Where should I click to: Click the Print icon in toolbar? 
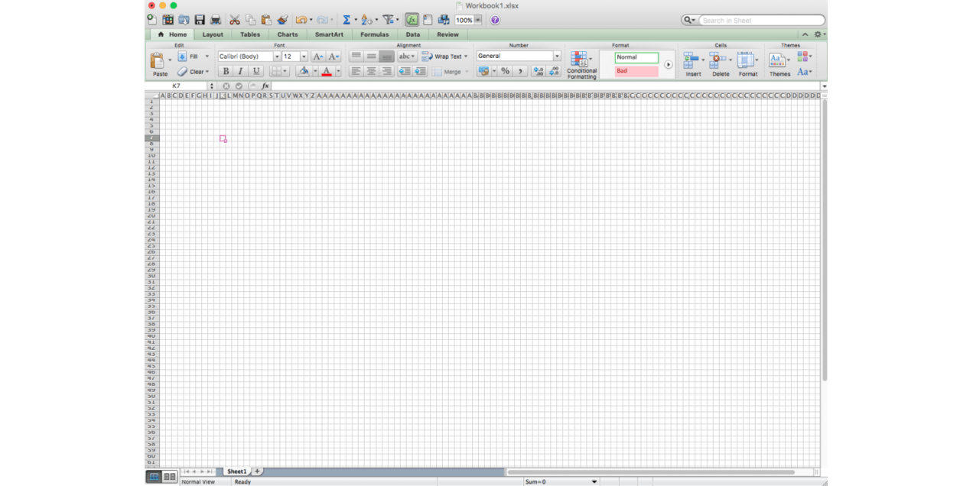point(216,20)
